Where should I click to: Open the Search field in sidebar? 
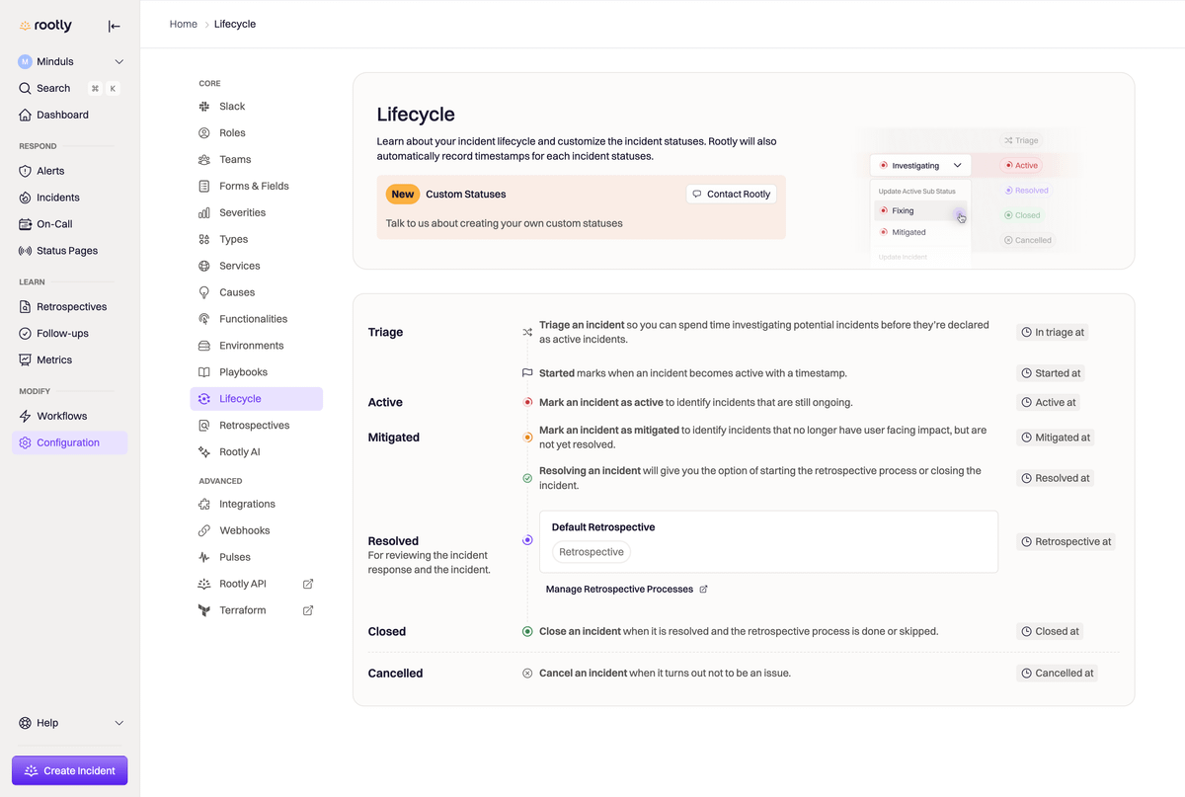(70, 88)
